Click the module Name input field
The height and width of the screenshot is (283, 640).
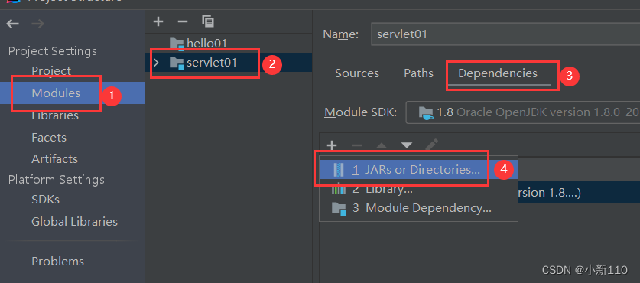[505, 34]
